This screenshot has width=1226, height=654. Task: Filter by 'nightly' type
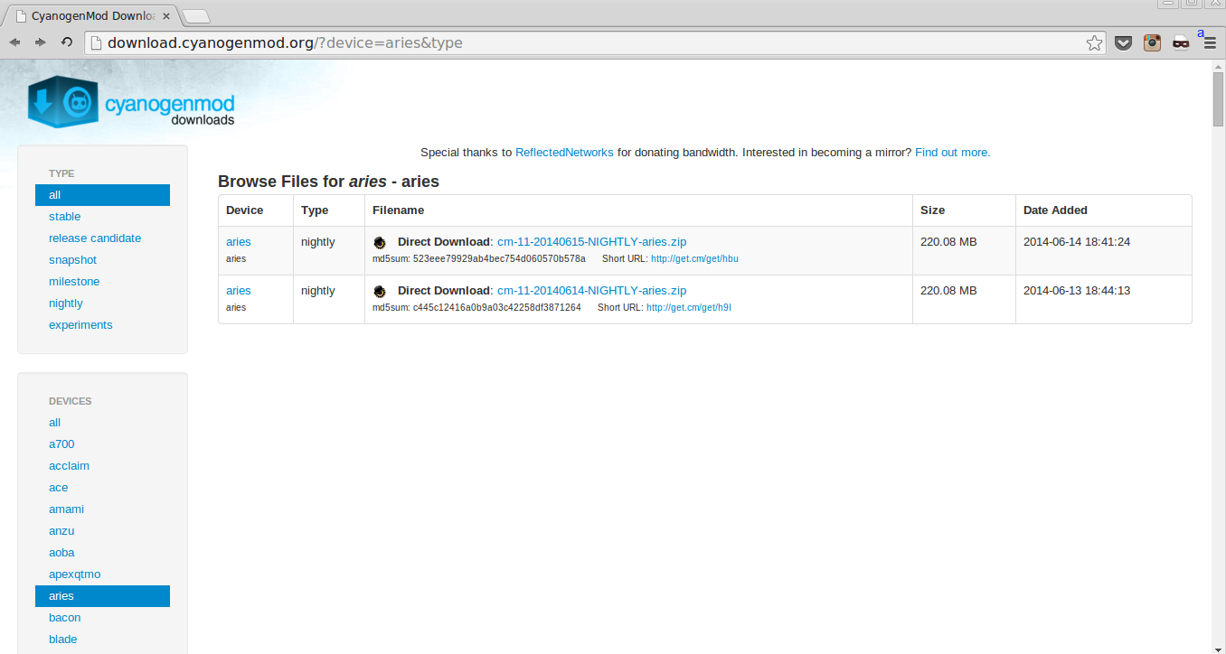point(66,304)
